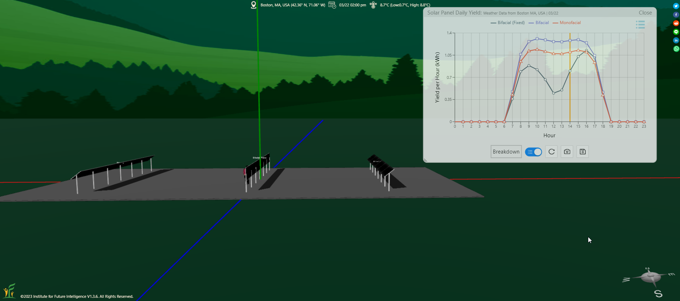Image resolution: width=680 pixels, height=301 pixels.
Task: Close the Solar Panel Daily Yield panel
Action: (645, 13)
